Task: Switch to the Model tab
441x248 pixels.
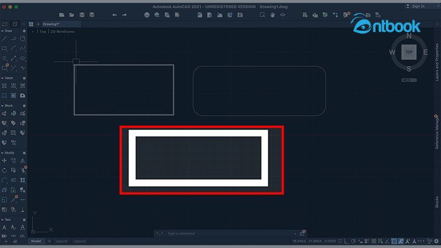Action: (36, 241)
